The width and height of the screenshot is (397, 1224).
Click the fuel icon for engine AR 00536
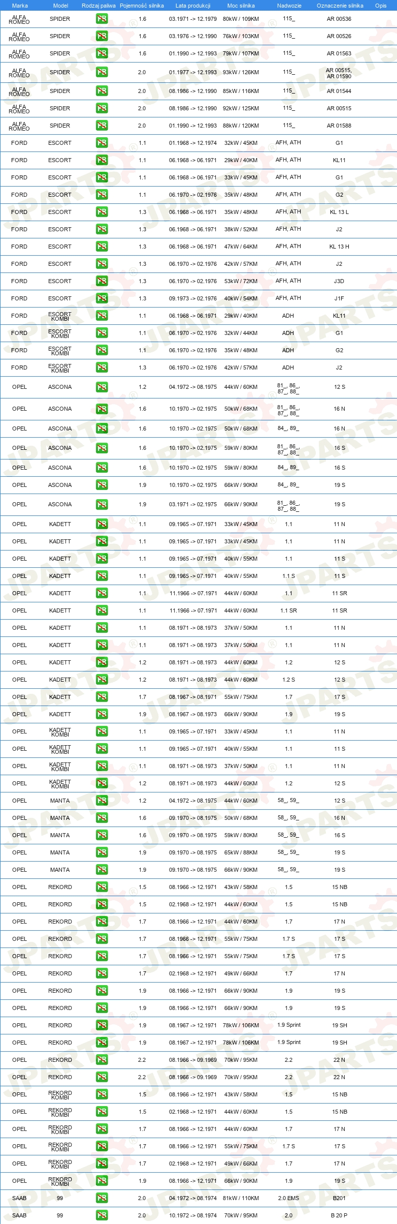(102, 19)
